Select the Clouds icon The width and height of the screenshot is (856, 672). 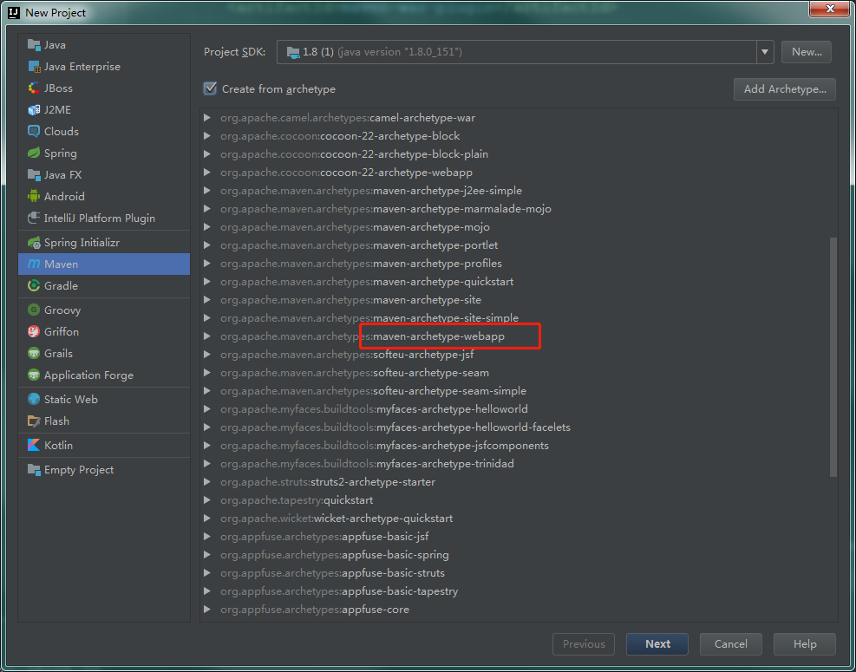pyautogui.click(x=34, y=132)
